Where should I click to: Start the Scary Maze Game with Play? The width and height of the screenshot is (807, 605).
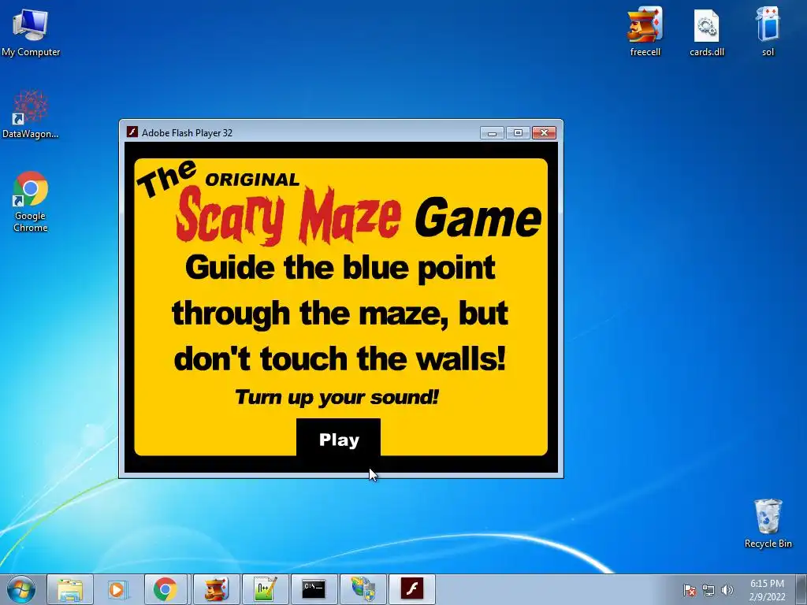coord(338,438)
